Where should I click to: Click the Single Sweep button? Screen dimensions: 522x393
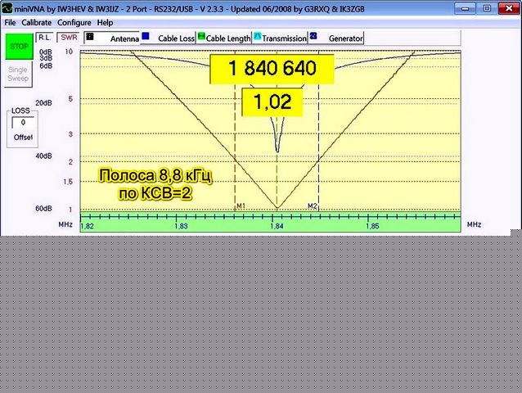pos(18,75)
